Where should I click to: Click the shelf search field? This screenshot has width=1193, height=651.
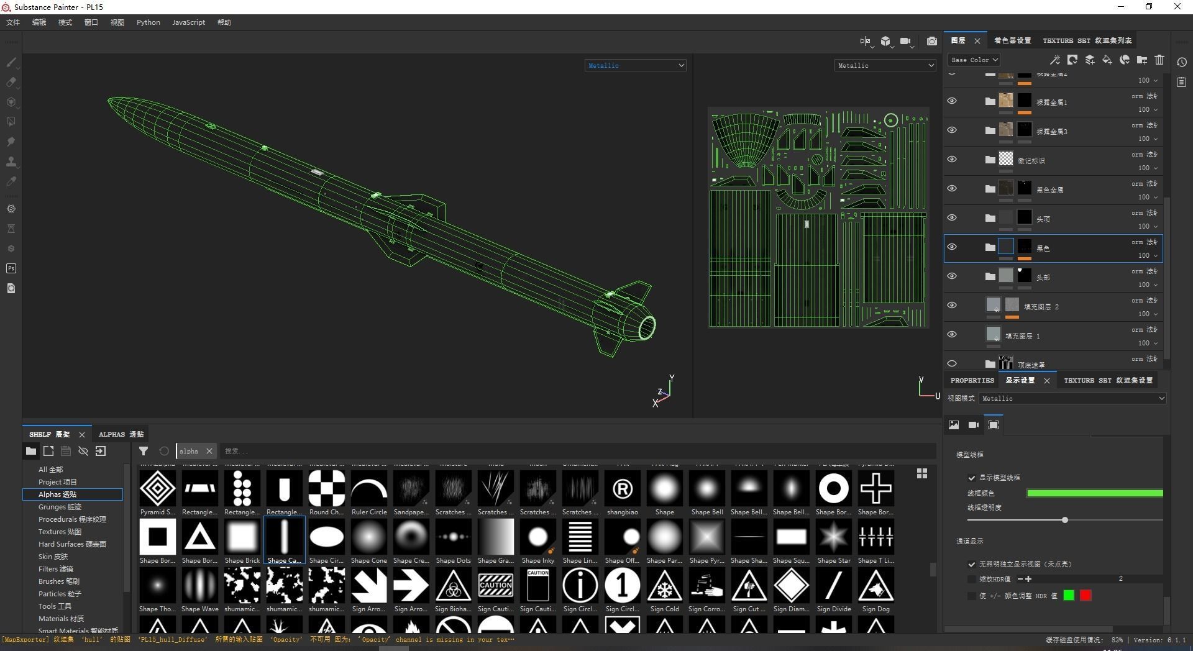[578, 451]
